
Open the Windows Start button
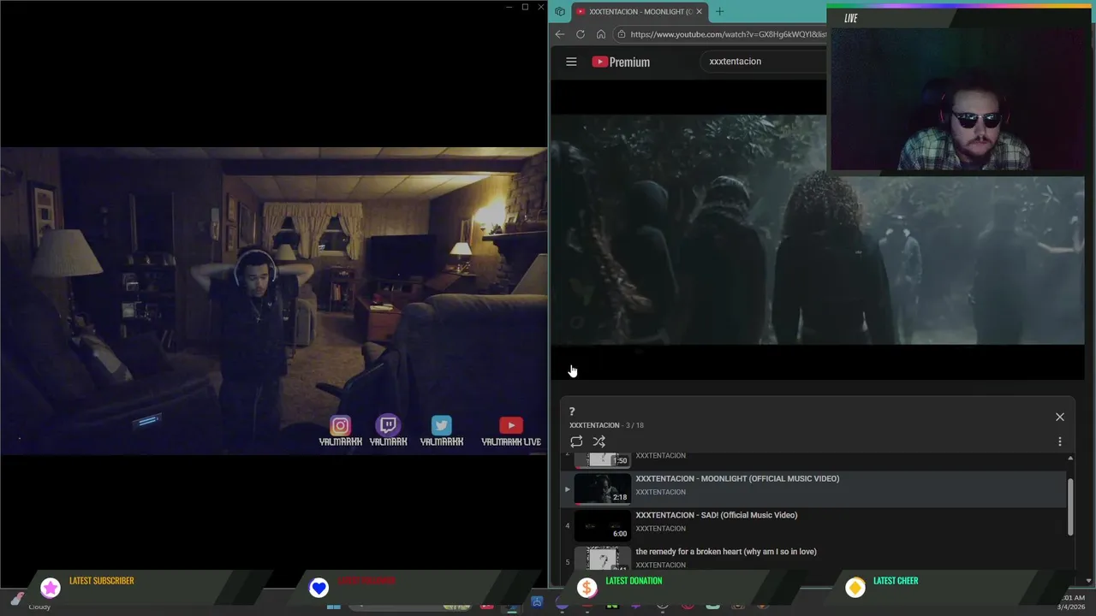333,606
